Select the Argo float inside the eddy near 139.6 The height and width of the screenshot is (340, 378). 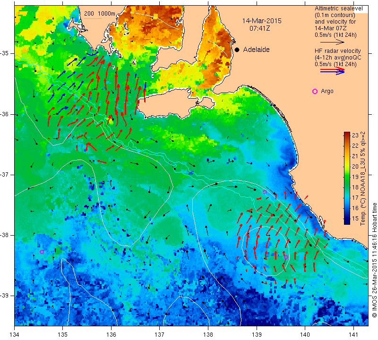286,257
